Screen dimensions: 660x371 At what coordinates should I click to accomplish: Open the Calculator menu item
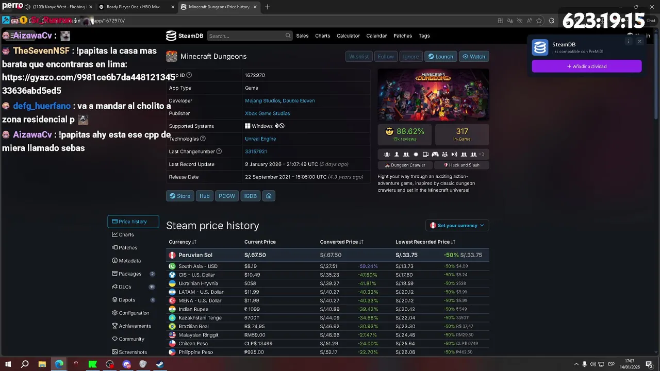click(348, 36)
